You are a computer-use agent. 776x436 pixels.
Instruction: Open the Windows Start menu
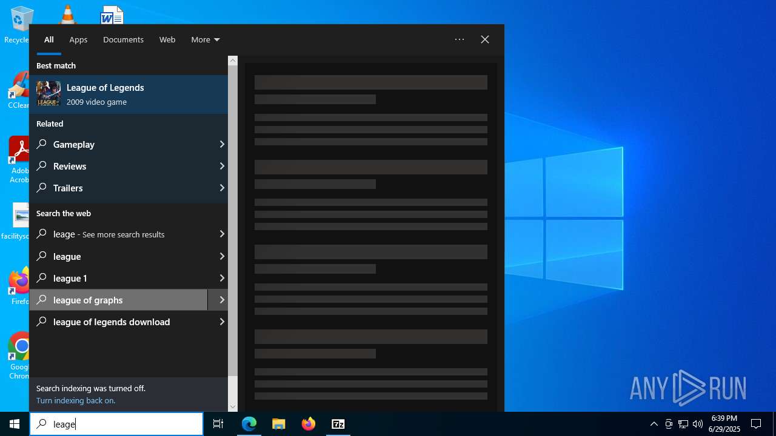click(15, 424)
